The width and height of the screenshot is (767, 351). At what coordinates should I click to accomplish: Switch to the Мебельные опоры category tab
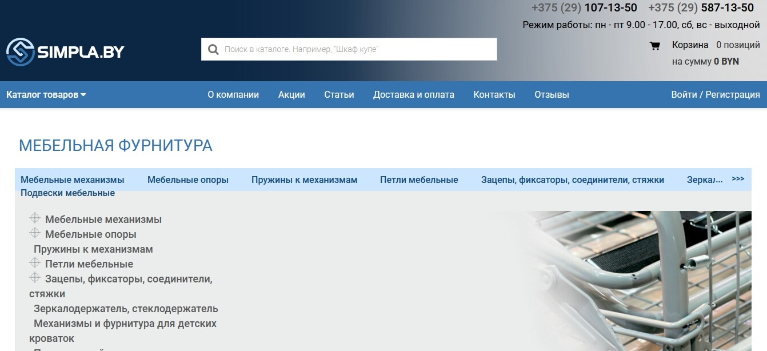[x=187, y=179]
